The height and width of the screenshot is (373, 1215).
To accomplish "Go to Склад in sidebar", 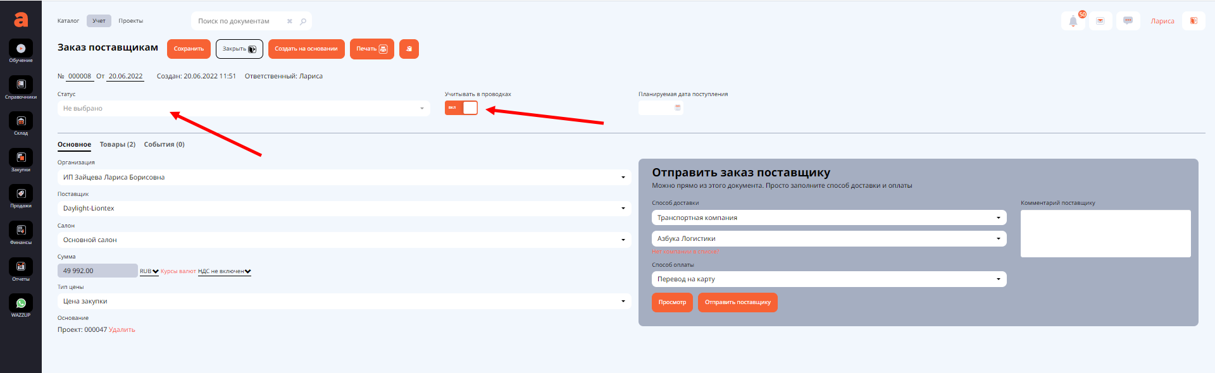I will 21,123.
